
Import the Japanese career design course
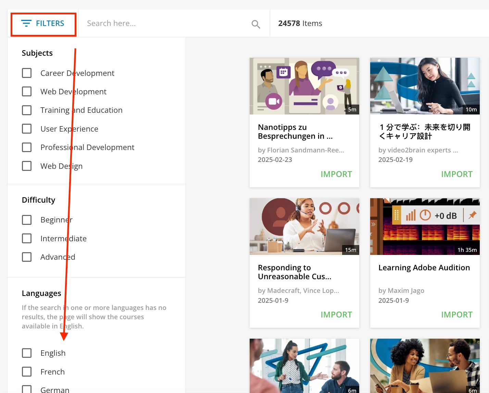[457, 174]
